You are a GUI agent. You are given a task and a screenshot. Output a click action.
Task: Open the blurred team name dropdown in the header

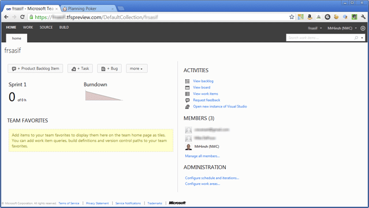click(x=315, y=28)
